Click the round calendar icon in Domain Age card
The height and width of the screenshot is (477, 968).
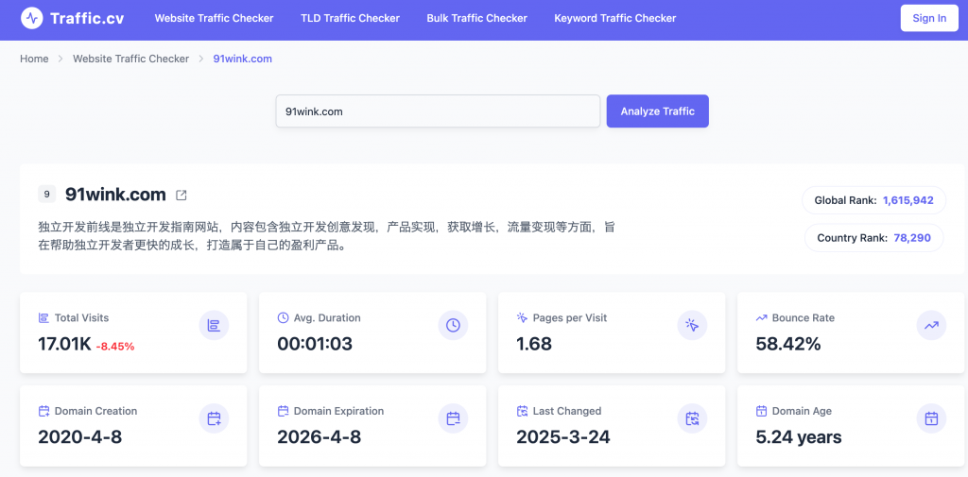click(x=931, y=418)
